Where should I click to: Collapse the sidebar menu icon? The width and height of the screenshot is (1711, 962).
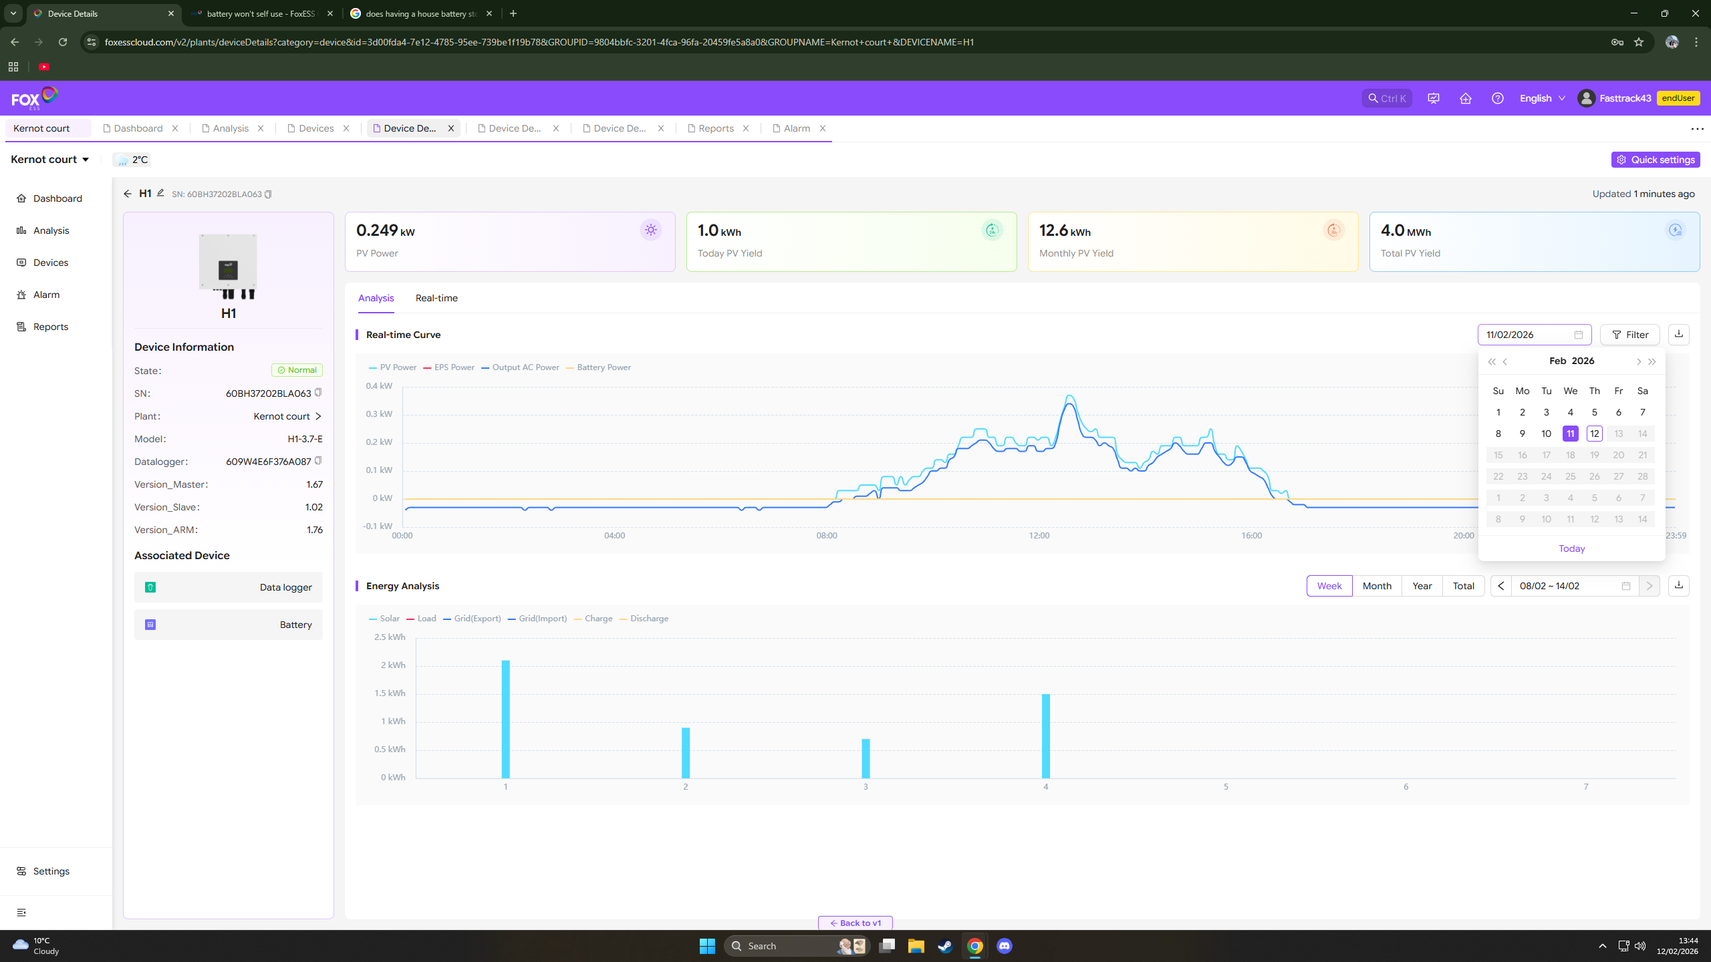tap(21, 912)
